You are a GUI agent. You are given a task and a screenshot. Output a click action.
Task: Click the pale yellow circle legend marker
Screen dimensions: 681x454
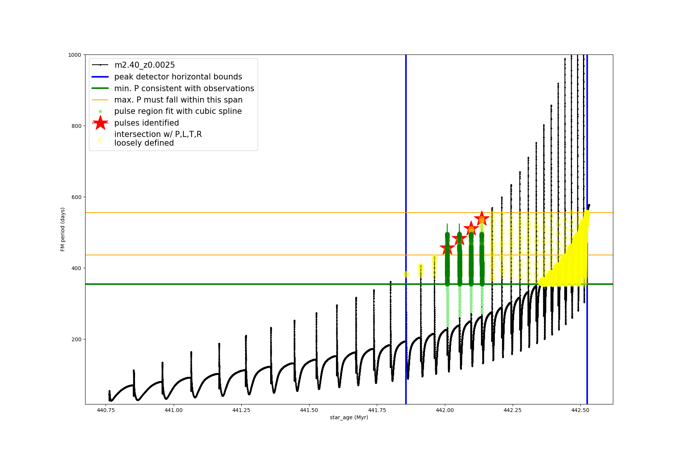pos(100,140)
